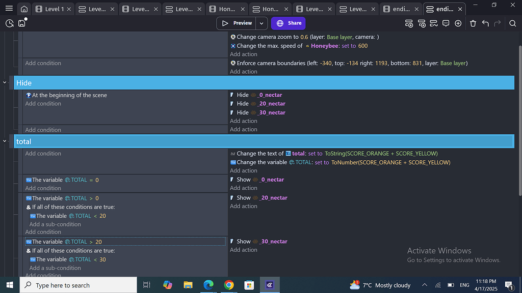Add a comment to the event sheet
Viewport: 522px width, 293px height.
coord(446,23)
